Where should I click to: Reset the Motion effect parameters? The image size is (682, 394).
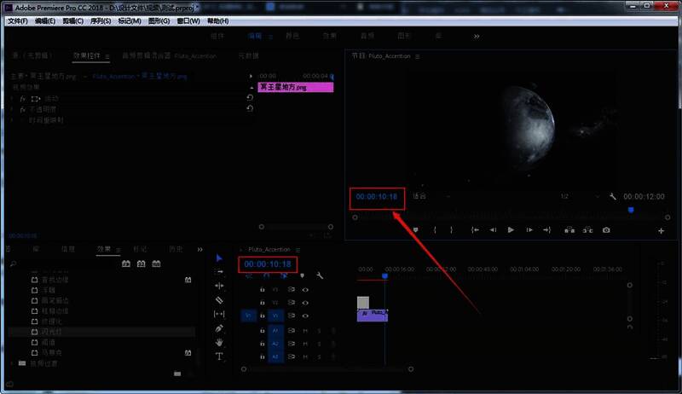point(250,98)
